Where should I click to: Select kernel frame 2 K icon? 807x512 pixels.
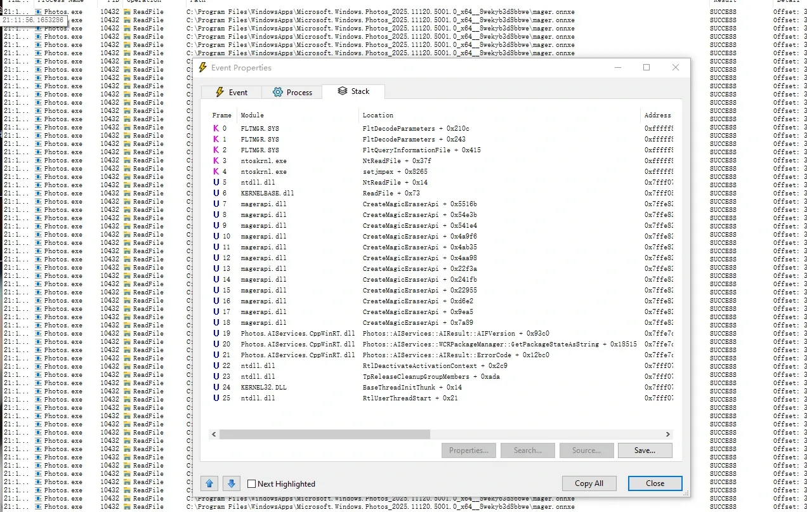(x=216, y=150)
